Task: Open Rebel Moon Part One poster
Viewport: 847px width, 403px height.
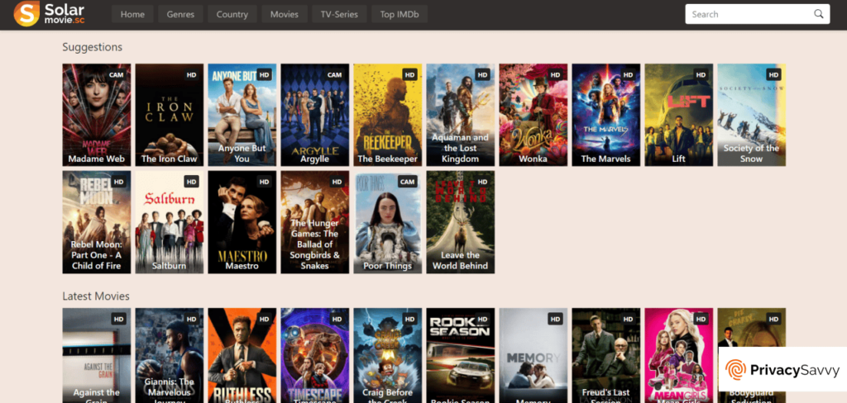Action: tap(97, 222)
